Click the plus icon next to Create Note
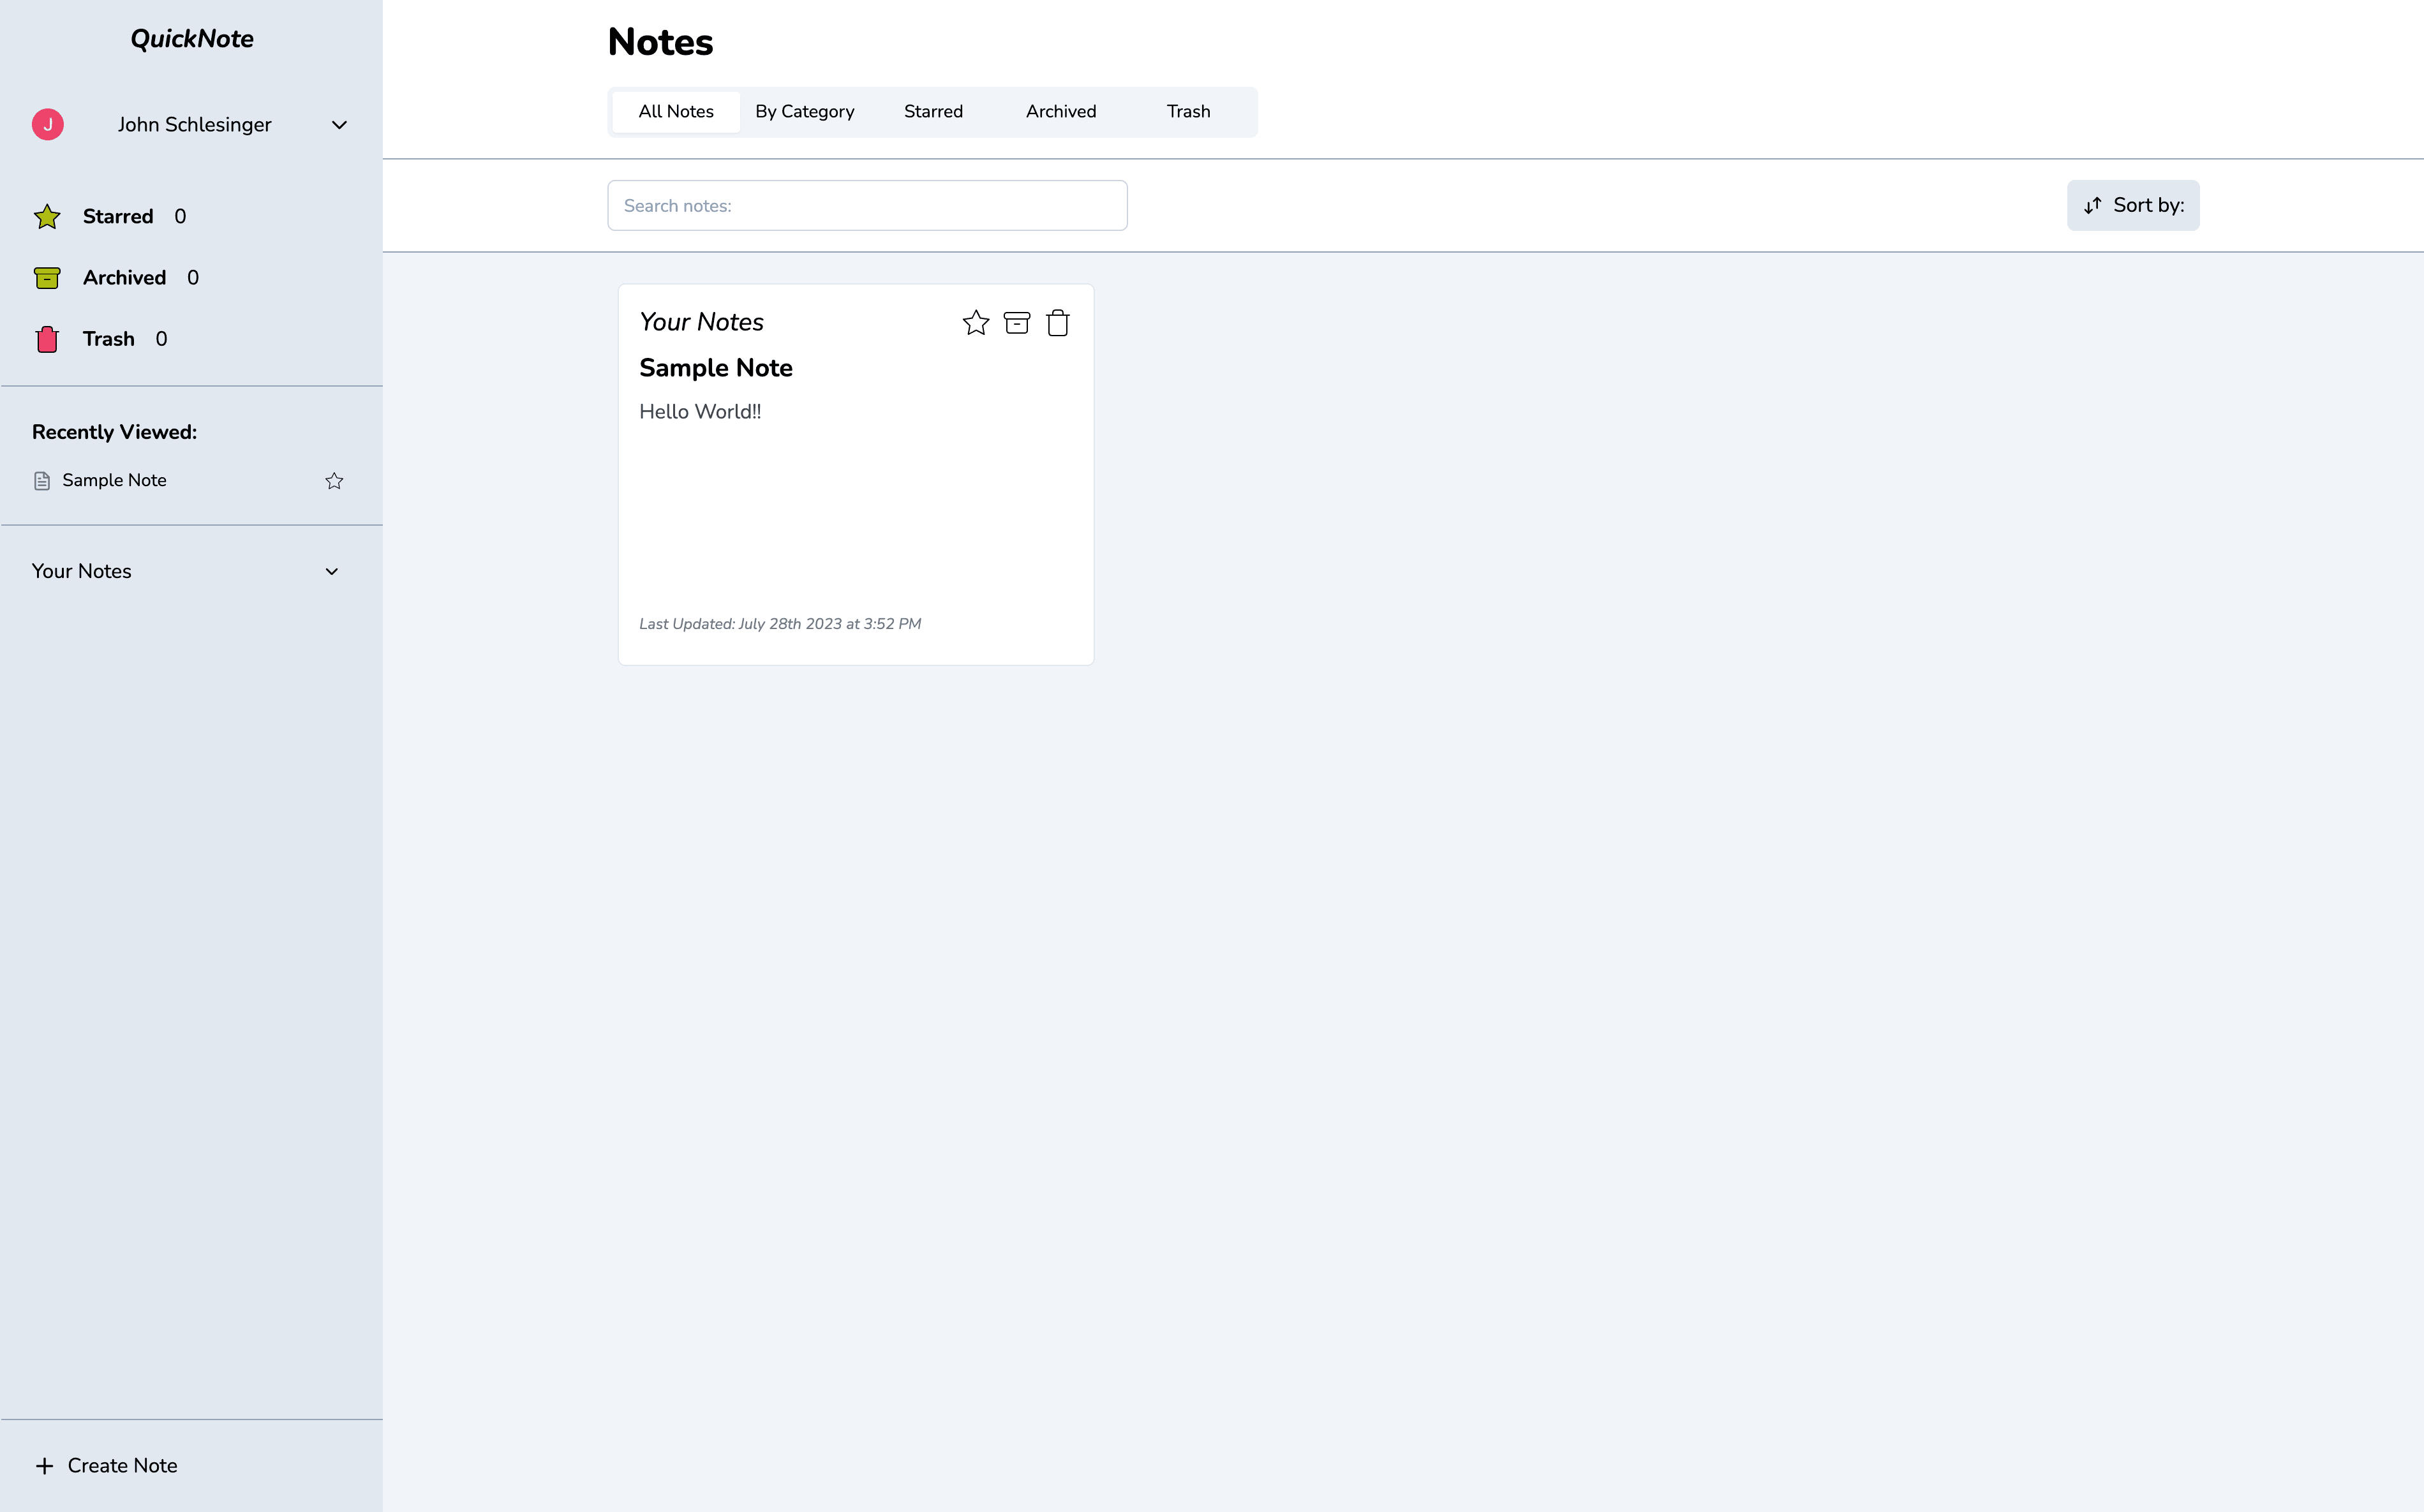Viewport: 2424px width, 1512px height. pos(44,1466)
